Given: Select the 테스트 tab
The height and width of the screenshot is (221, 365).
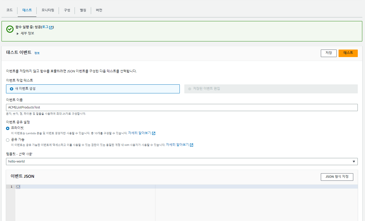Looking at the screenshot, I should [27, 10].
